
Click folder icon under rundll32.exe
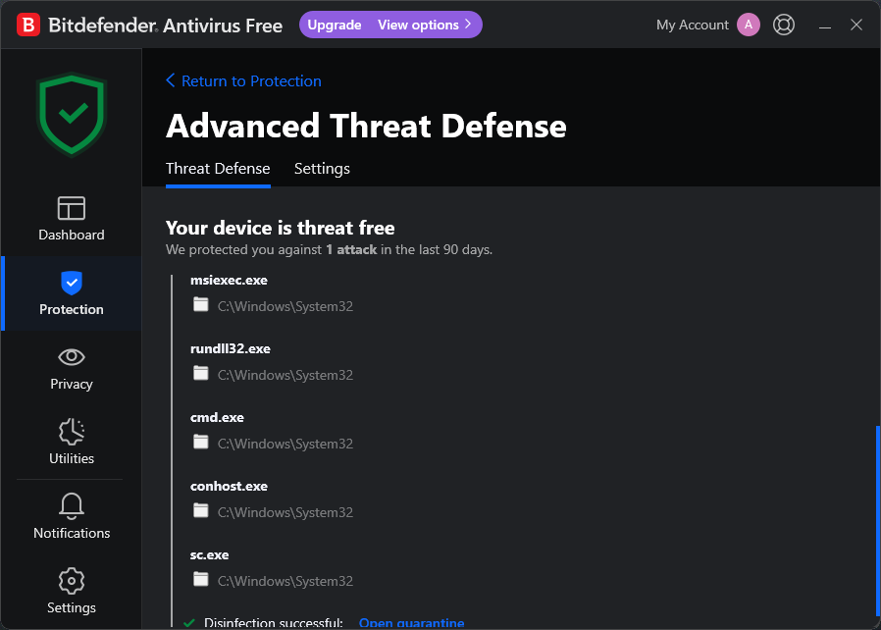point(200,373)
